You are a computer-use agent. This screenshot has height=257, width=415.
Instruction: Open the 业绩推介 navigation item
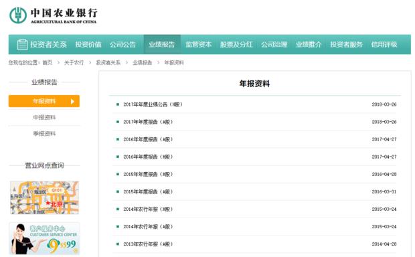(309, 44)
